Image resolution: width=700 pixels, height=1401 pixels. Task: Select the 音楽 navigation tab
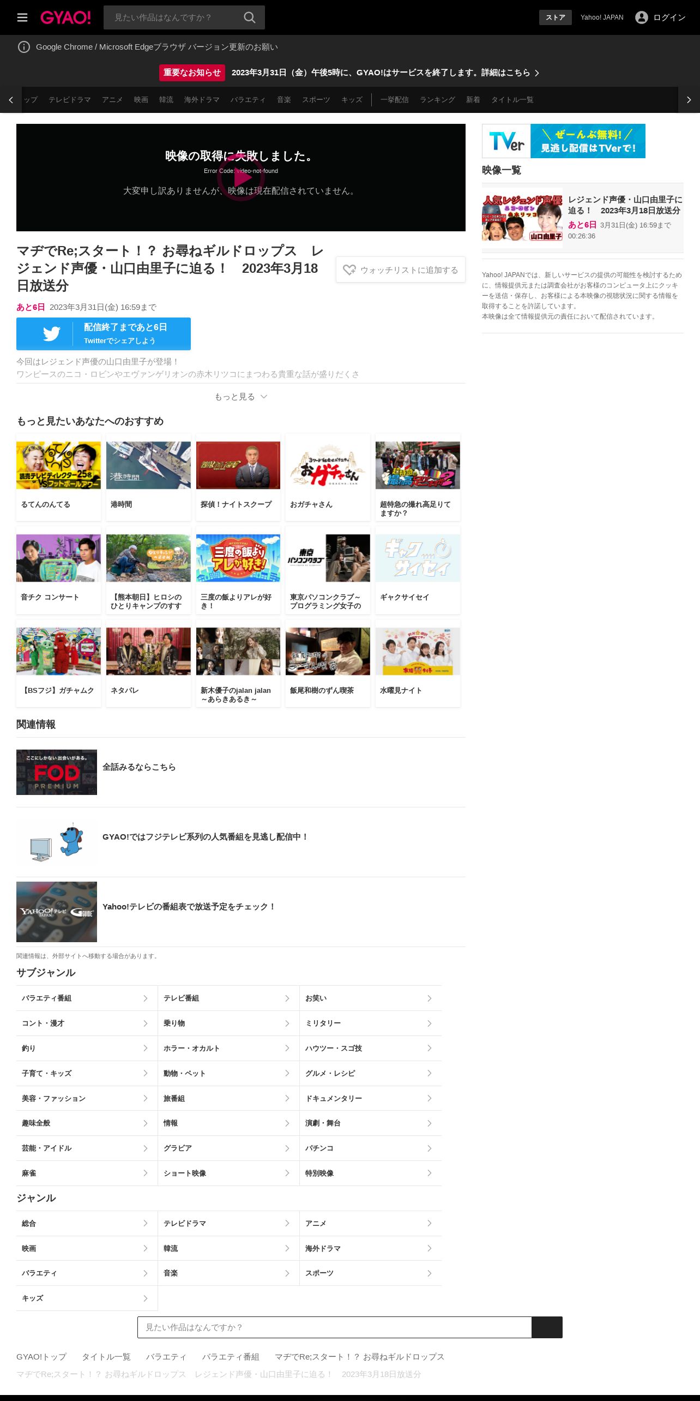pos(284,100)
